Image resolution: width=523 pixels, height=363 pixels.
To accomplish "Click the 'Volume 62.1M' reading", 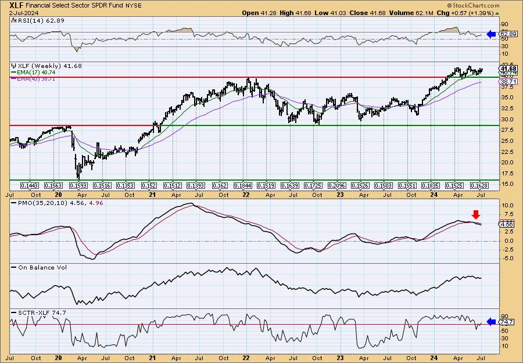I will [x=411, y=13].
